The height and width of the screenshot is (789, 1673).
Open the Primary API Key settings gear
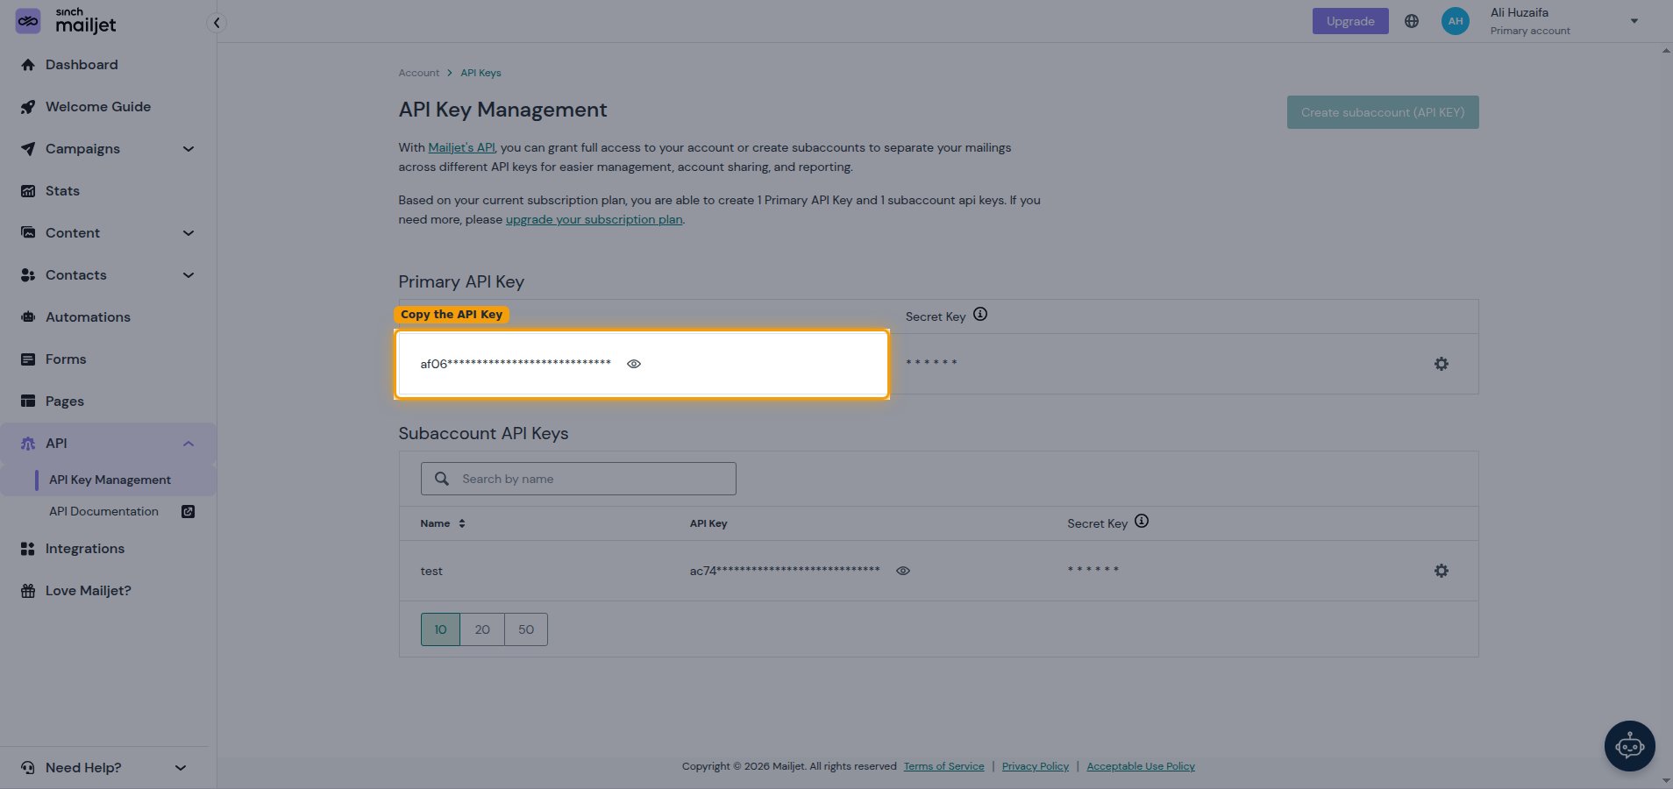pyautogui.click(x=1442, y=364)
